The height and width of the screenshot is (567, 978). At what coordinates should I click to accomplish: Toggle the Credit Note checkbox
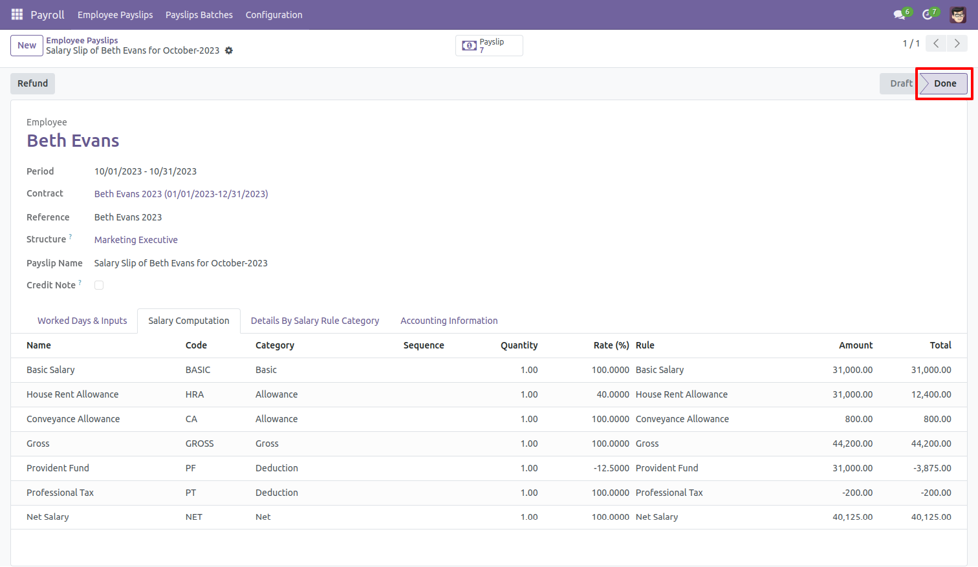pos(99,285)
